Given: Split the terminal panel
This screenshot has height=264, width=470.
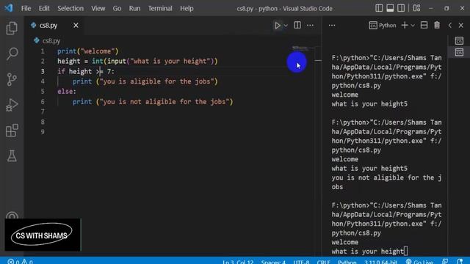Looking at the screenshot, I should 424,25.
